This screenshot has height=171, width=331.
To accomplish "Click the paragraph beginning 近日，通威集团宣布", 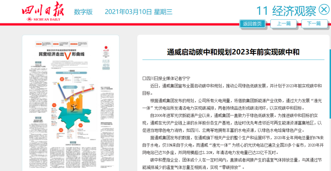I will point(233,89).
